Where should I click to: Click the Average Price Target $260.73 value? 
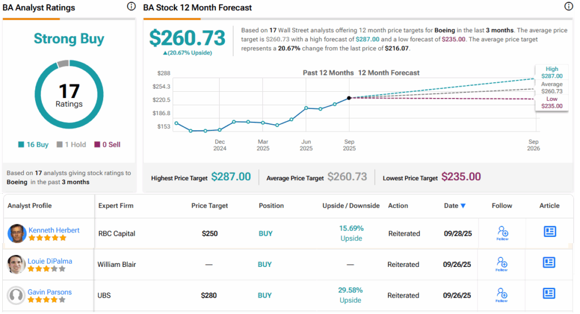(347, 177)
